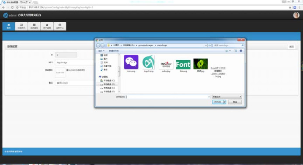Open the split arrow next to 打开
Screen dimensions: 303x165
pyautogui.click(x=225, y=102)
